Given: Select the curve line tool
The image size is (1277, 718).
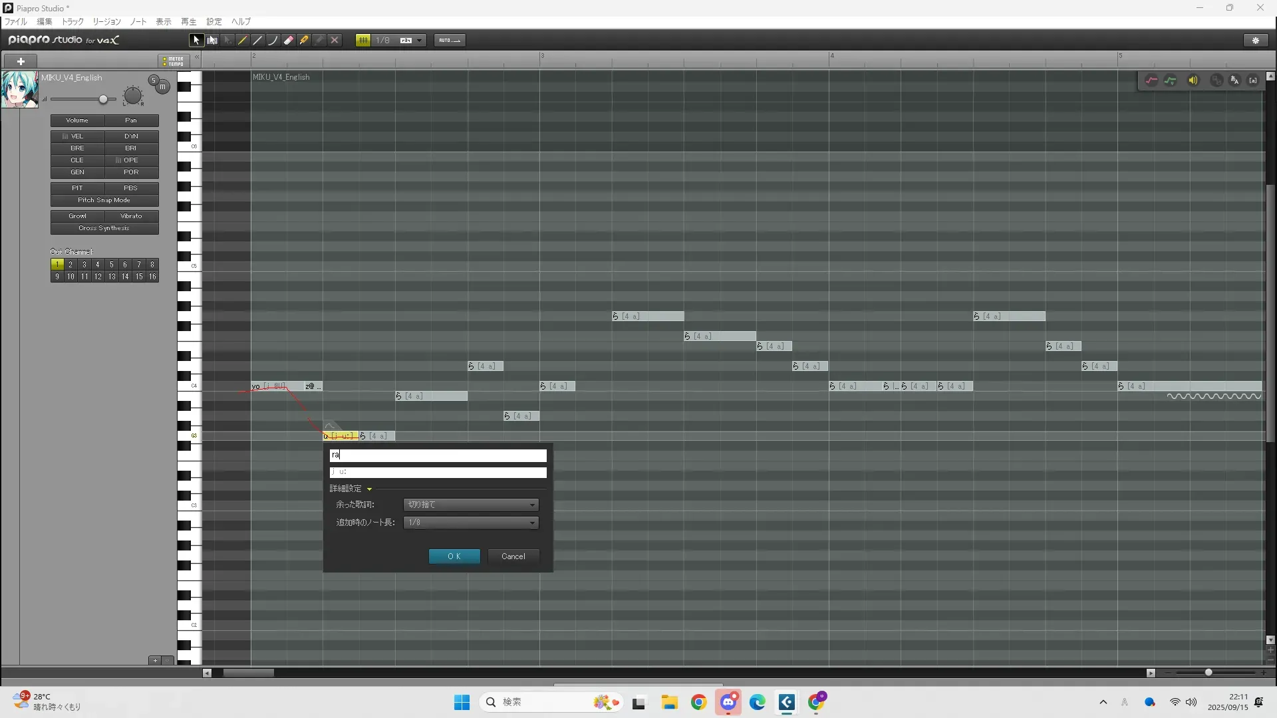Looking at the screenshot, I should [x=273, y=41].
